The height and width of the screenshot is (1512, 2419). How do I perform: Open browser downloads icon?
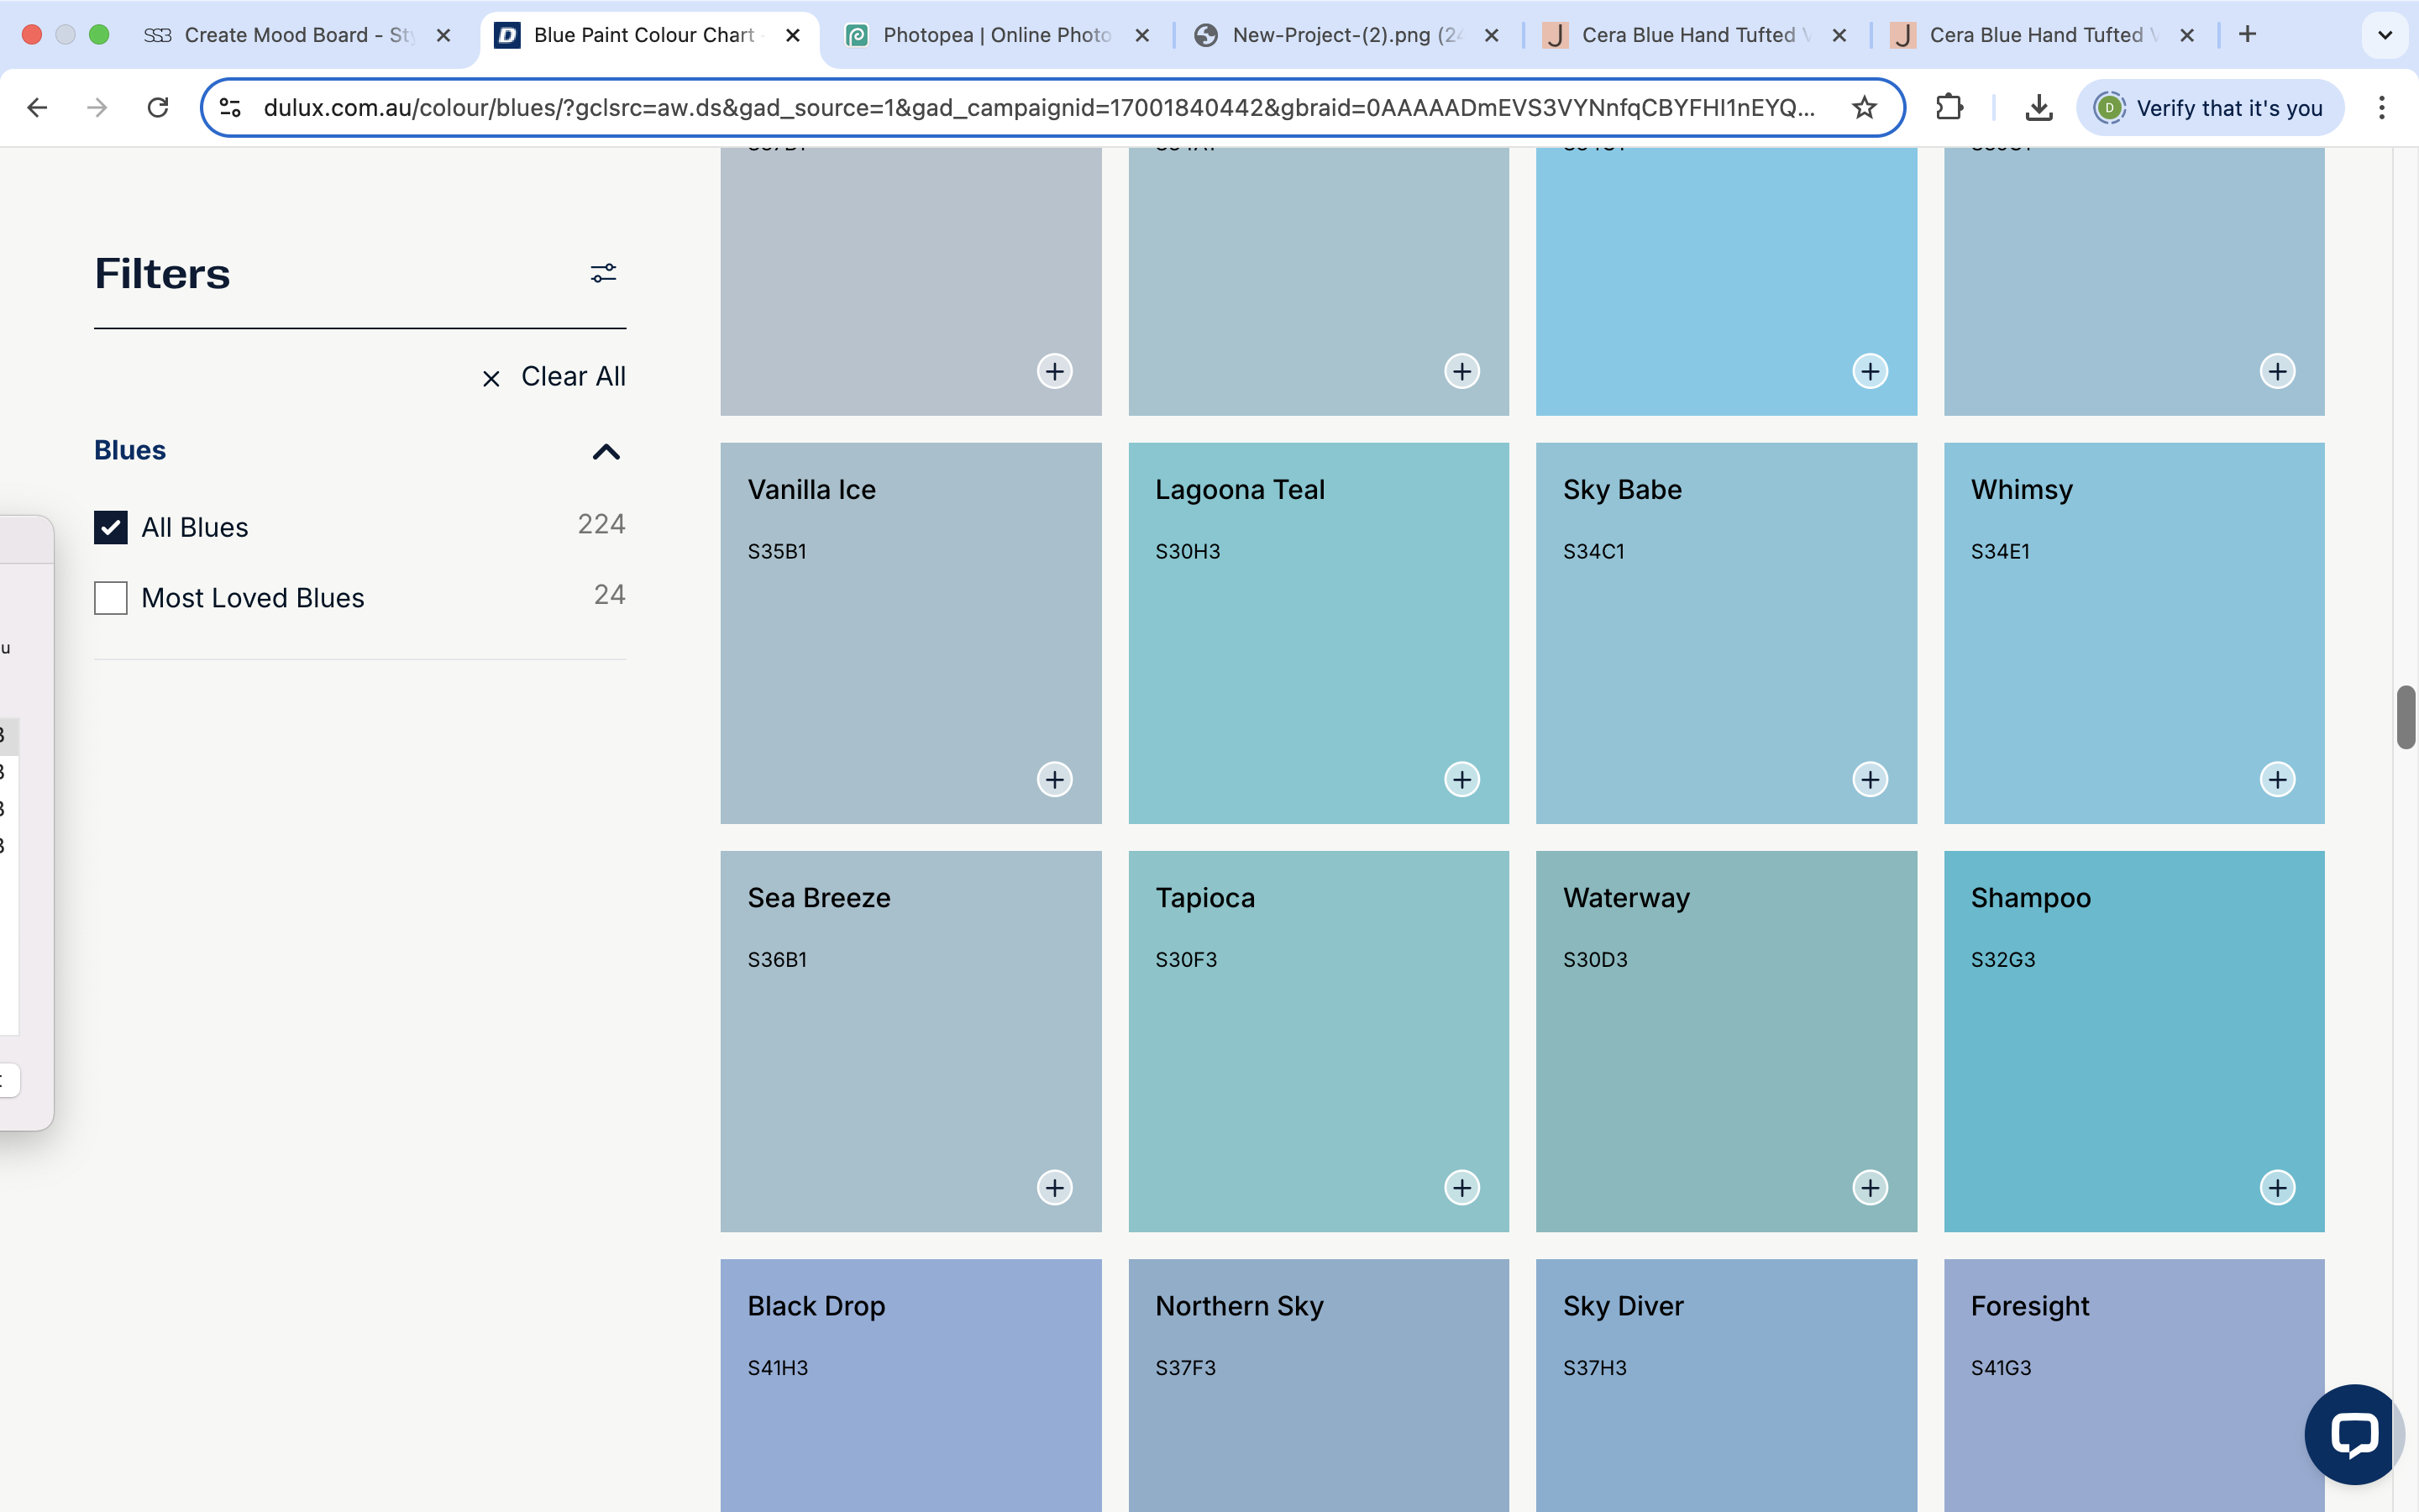pyautogui.click(x=2039, y=108)
